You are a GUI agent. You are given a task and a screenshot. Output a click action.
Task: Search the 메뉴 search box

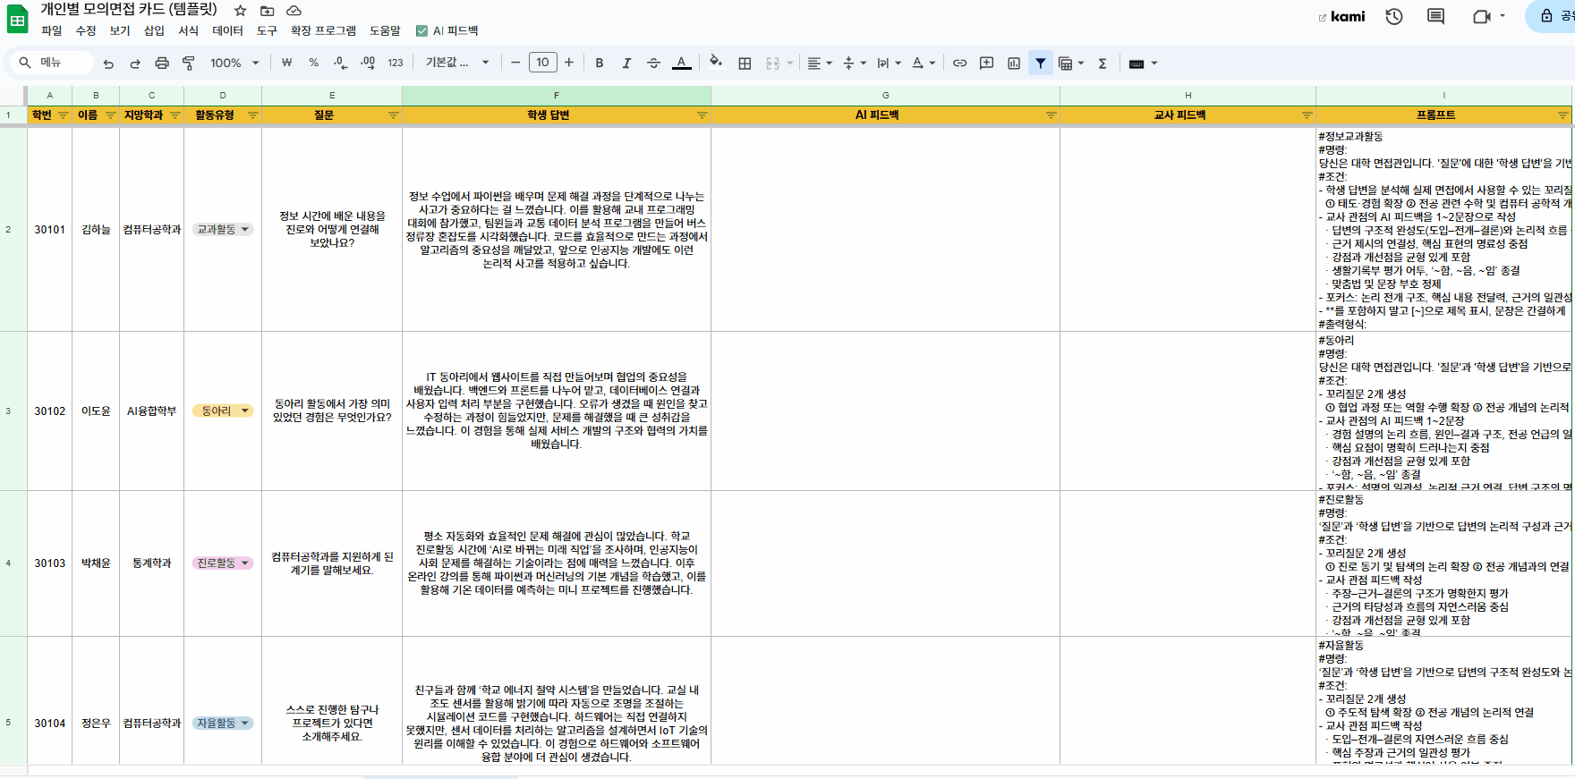point(51,63)
